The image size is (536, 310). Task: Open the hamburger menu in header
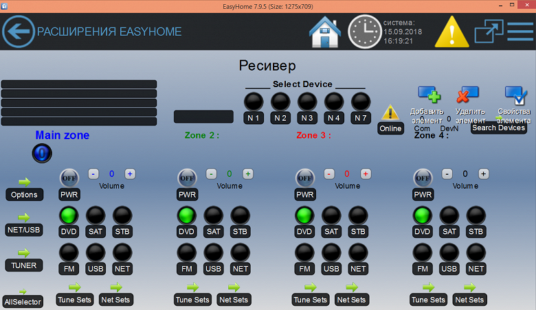pos(520,32)
